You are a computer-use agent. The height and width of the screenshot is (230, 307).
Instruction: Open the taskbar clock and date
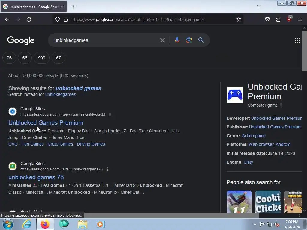tap(292, 224)
